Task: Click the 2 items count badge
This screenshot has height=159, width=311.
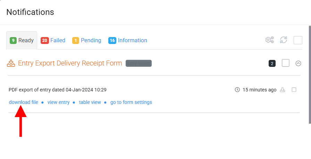Action: (x=272, y=63)
